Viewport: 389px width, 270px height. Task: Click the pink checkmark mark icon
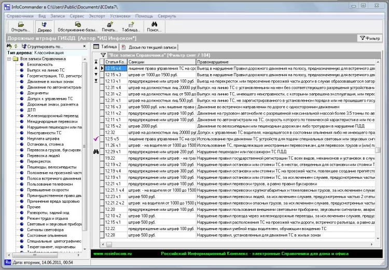95,139
